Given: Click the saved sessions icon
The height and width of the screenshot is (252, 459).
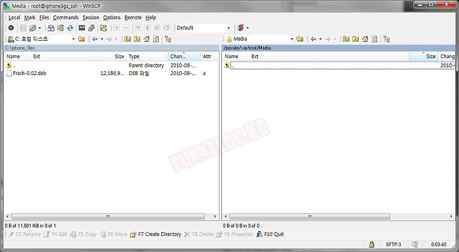Looking at the screenshot, I should point(240,28).
